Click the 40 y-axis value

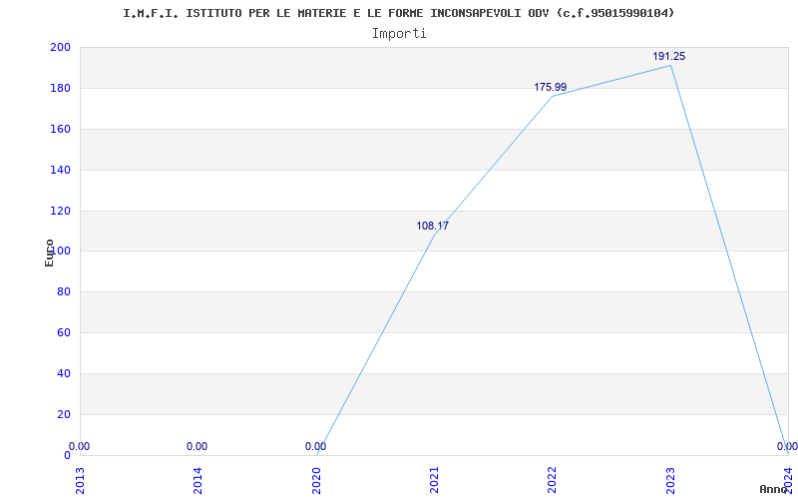coord(64,373)
